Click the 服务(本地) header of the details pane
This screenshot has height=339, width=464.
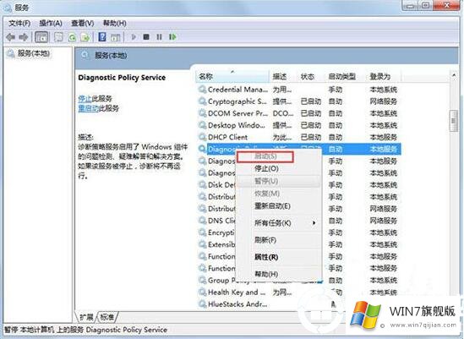point(111,55)
